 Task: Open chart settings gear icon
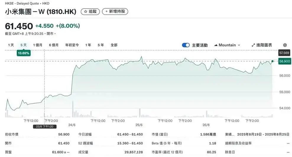(x=285, y=45)
